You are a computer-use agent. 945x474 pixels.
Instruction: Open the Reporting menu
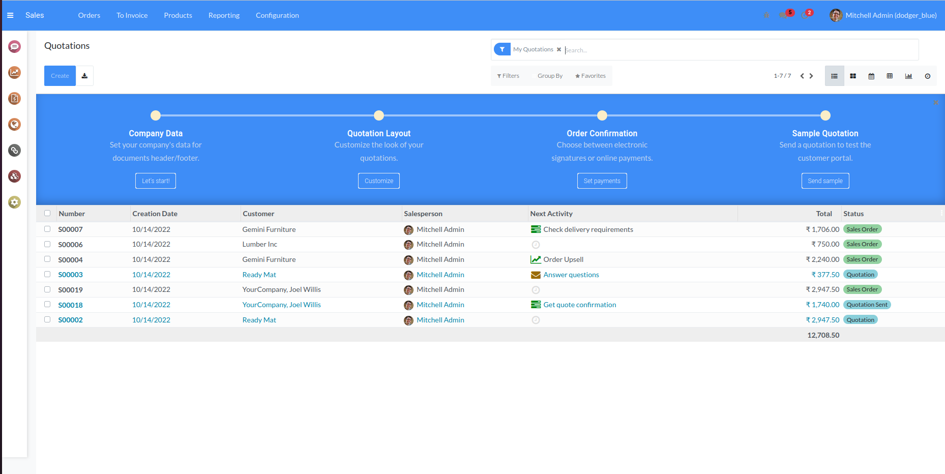pos(224,15)
